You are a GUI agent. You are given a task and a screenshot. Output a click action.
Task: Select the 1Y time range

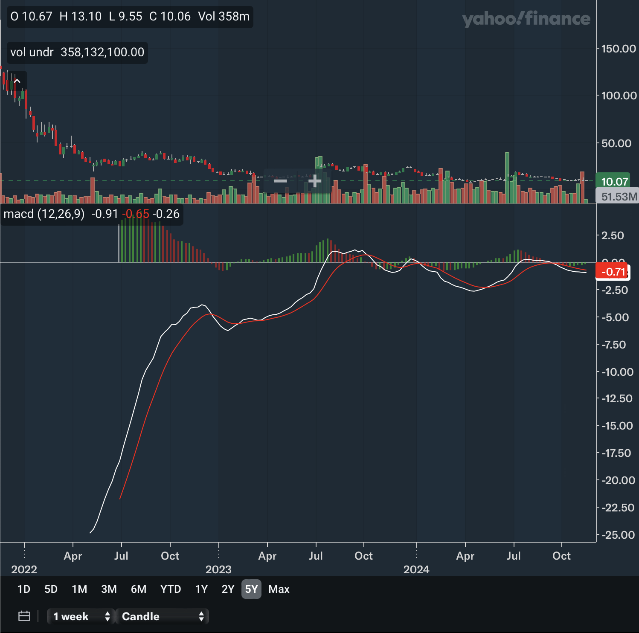coord(201,589)
